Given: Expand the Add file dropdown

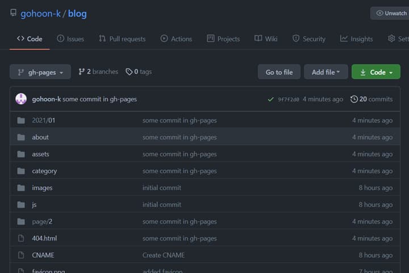Looking at the screenshot, I should (x=326, y=72).
